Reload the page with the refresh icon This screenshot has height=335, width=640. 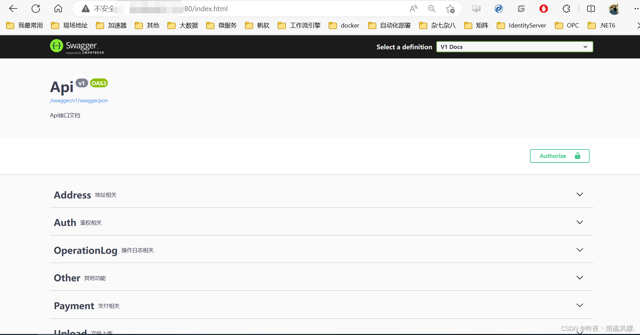36,8
